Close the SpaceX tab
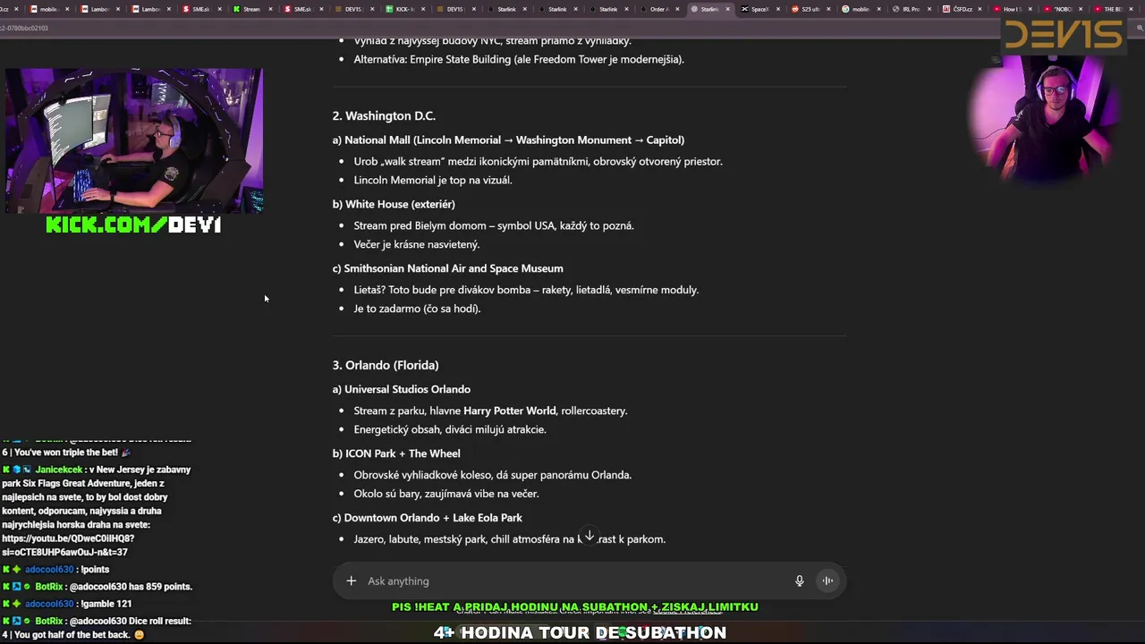Viewport: 1145px width, 644px height. click(778, 9)
